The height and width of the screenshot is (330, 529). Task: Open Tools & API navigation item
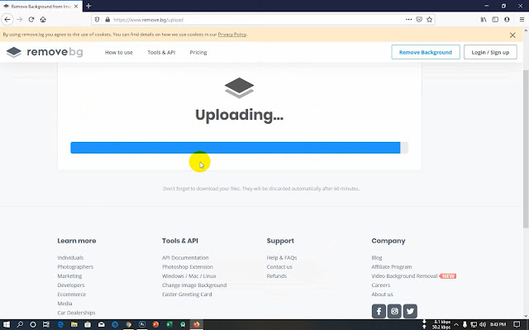tap(161, 52)
